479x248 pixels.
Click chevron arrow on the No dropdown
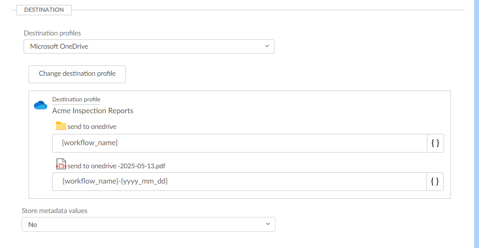coord(268,224)
